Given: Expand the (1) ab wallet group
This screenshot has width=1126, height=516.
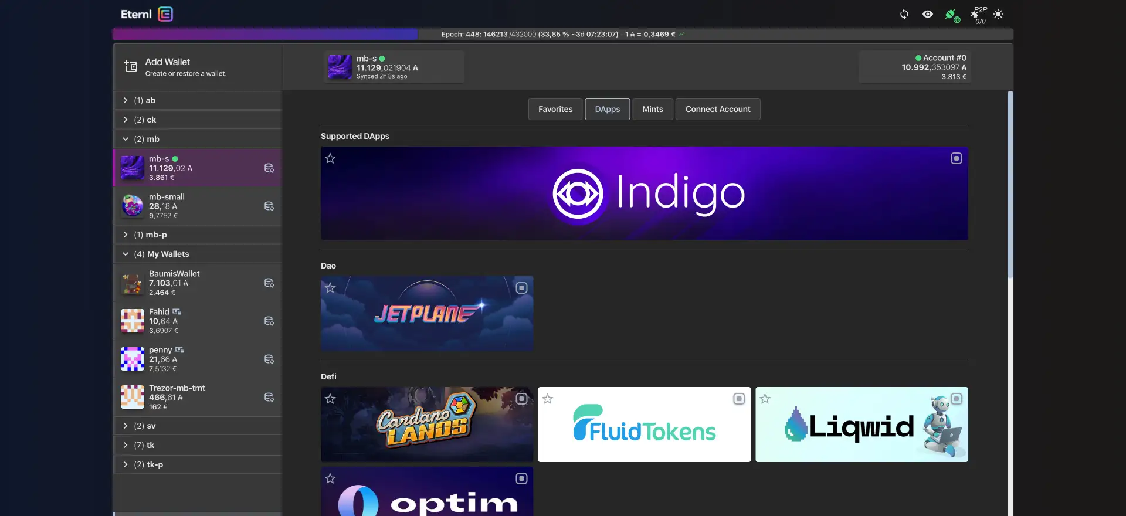Looking at the screenshot, I should [x=126, y=100].
